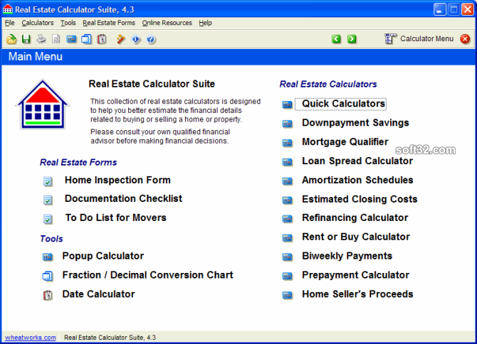Click icon beside Rent or Buy Calculator

click(x=287, y=237)
